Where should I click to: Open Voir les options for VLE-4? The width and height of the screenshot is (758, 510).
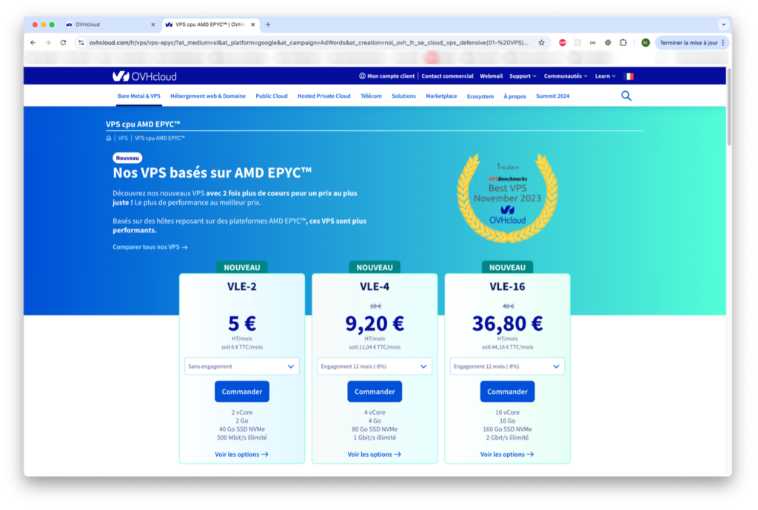pyautogui.click(x=374, y=454)
